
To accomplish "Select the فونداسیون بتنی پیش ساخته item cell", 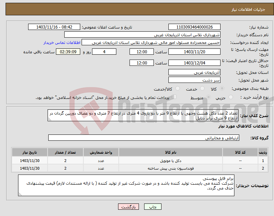I will (171, 168).
